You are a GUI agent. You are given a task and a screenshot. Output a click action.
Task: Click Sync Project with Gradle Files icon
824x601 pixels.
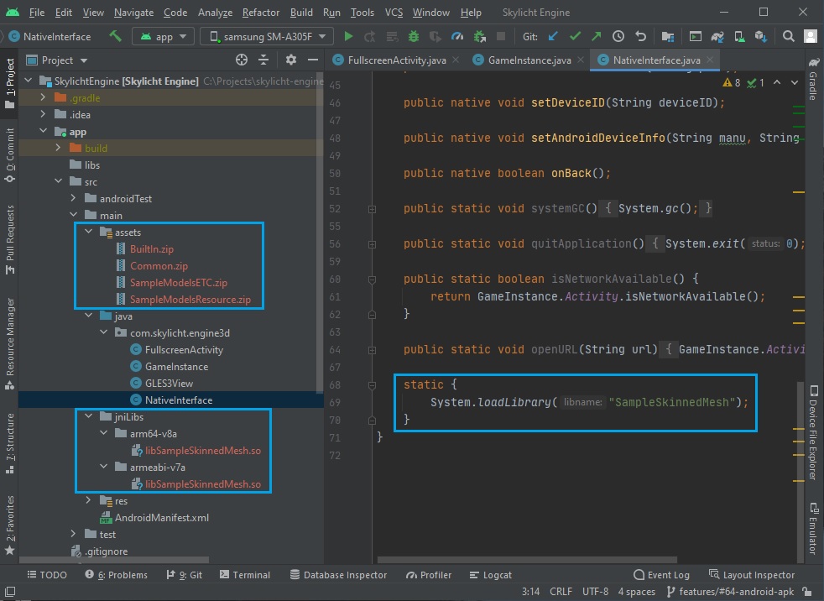pos(717,36)
